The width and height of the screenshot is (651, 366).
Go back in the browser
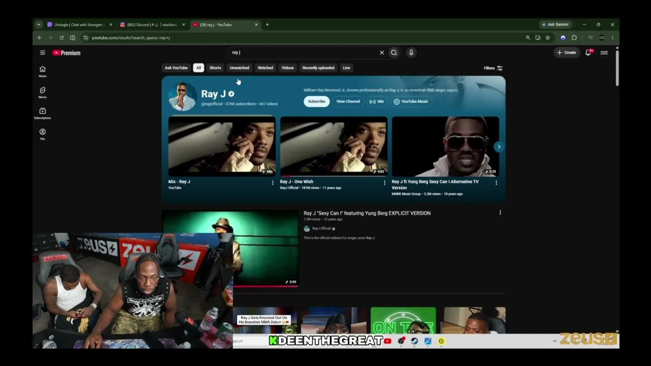40,38
